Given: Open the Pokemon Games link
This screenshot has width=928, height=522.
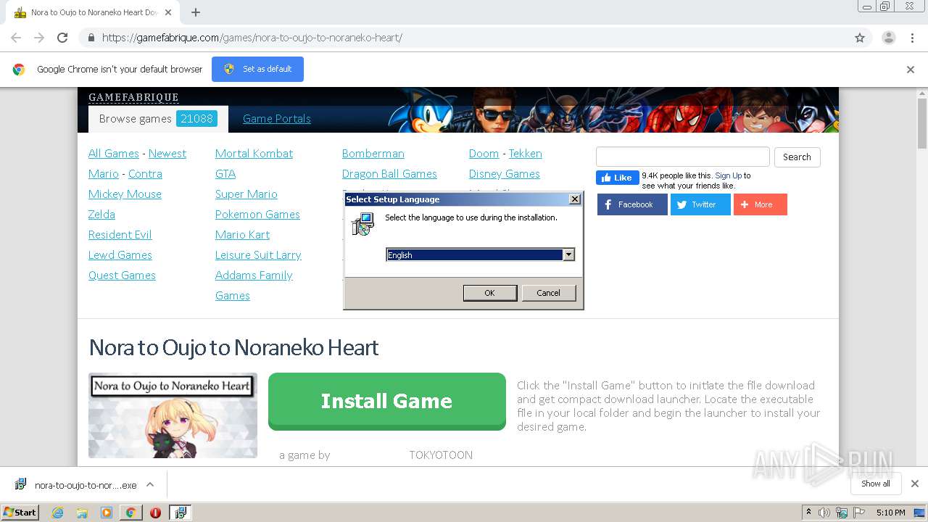Looking at the screenshot, I should (257, 215).
